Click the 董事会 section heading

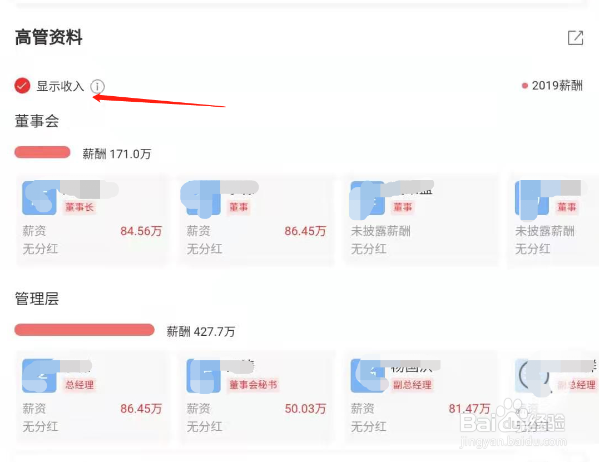pyautogui.click(x=37, y=121)
